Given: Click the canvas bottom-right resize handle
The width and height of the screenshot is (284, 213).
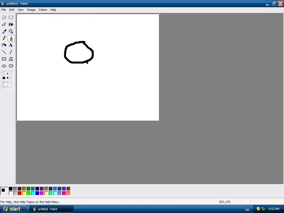Looking at the screenshot, I should click(x=159, y=121).
